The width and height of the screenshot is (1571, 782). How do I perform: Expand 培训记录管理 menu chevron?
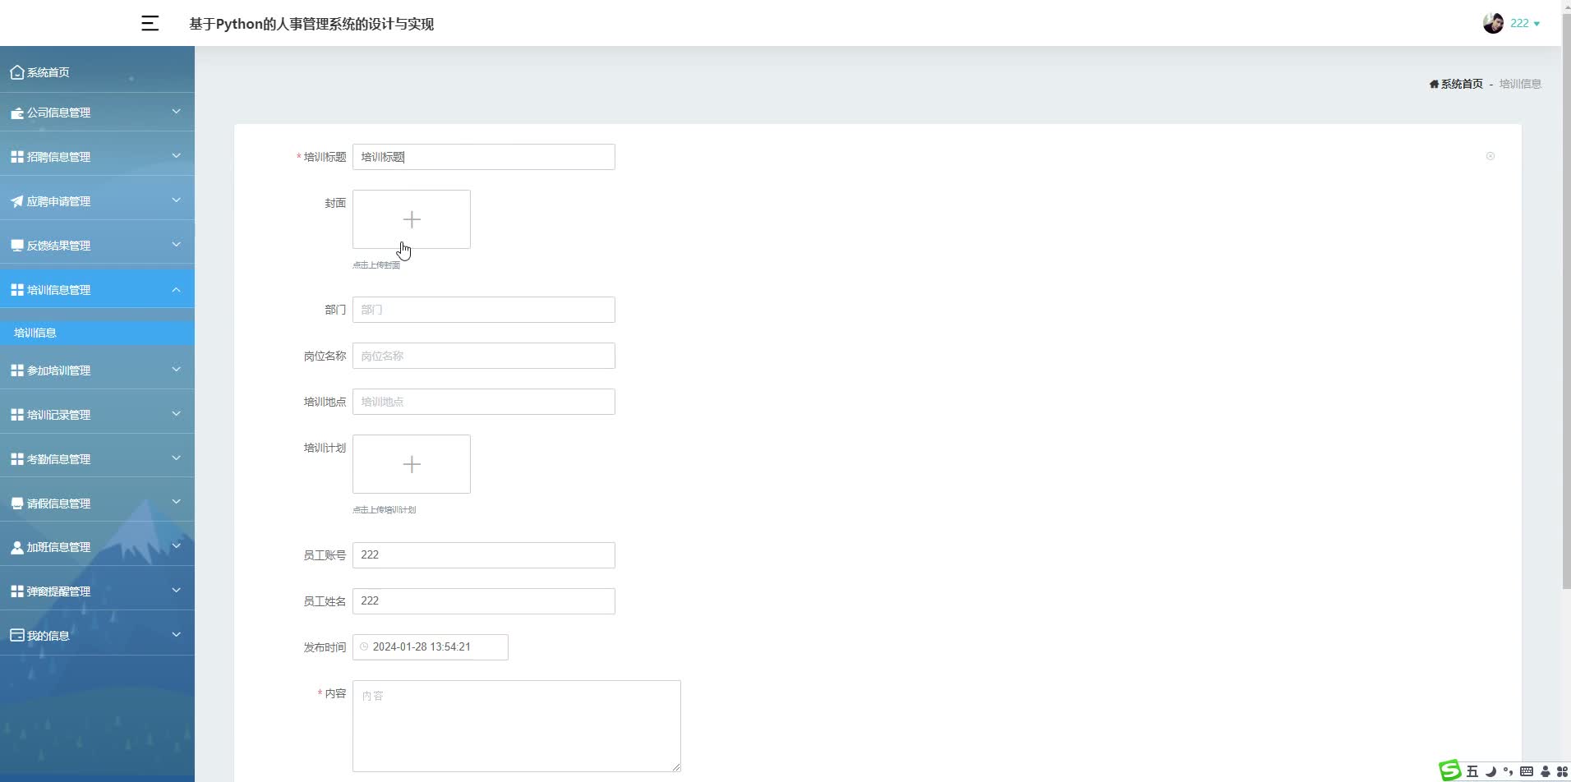[176, 414]
